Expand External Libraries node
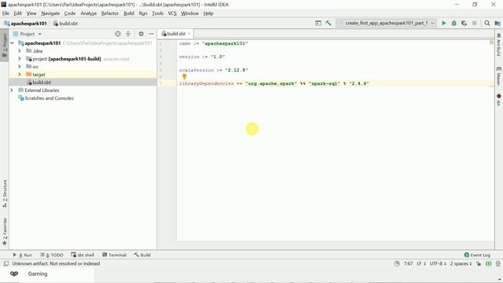Screen dimensions: 503x283 [x=13, y=90]
